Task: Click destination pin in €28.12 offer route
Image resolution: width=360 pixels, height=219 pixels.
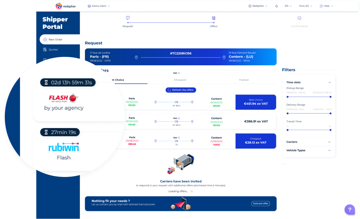Action: pos(192,141)
